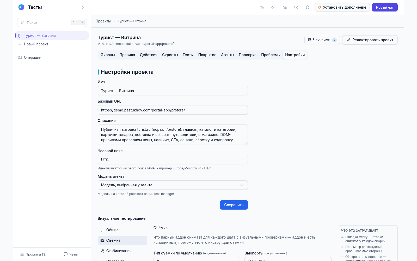Open settings via the gear icon
Screen dimensions: 417x261
tap(308, 7)
